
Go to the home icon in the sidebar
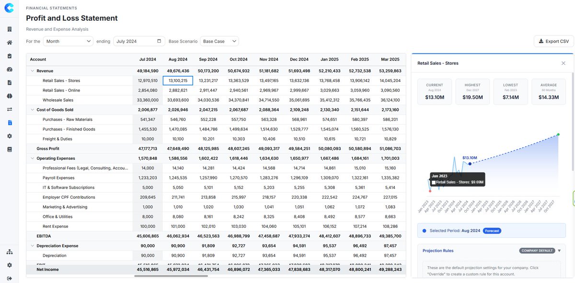(x=9, y=43)
